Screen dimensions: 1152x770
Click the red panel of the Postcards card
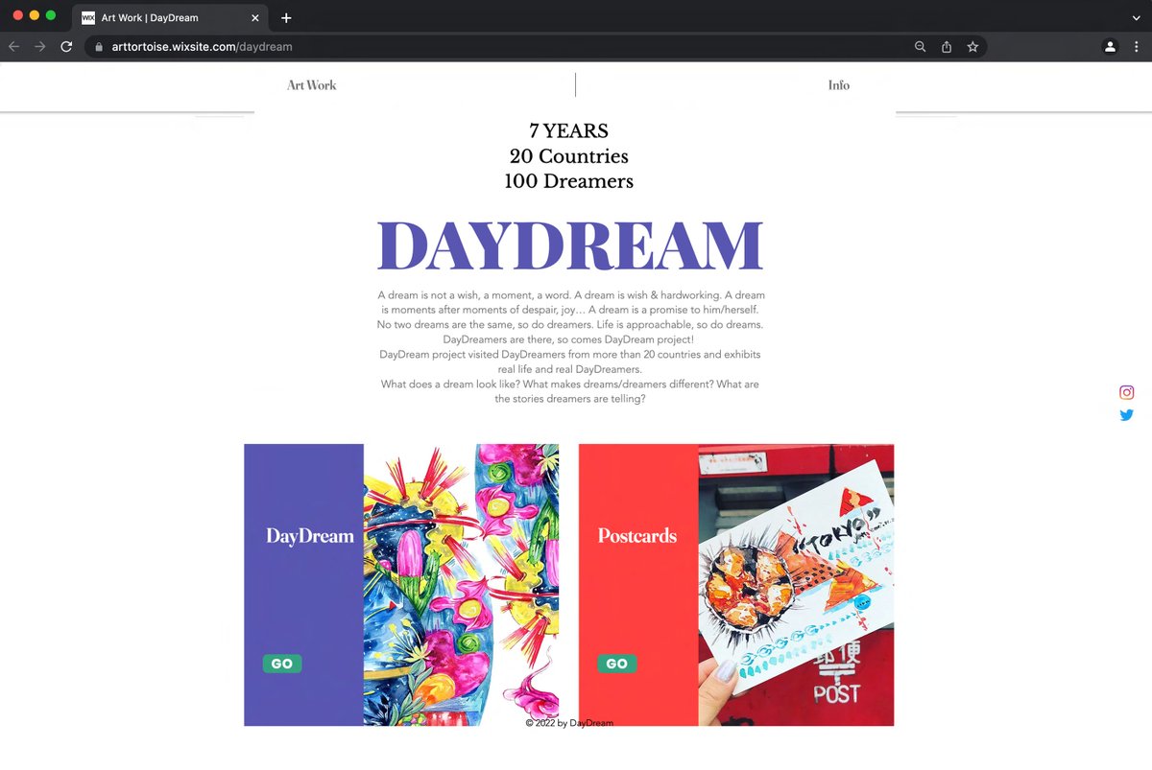point(638,585)
